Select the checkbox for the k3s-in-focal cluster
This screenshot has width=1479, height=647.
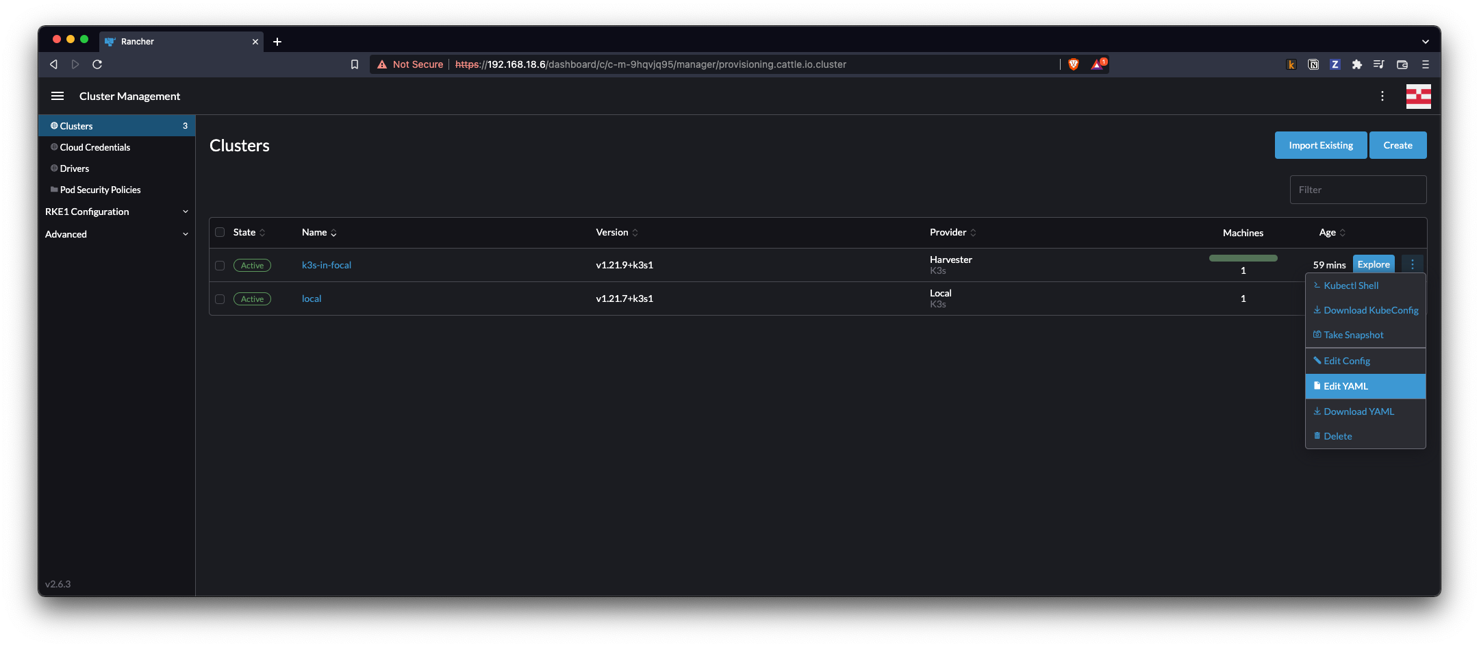[220, 265]
